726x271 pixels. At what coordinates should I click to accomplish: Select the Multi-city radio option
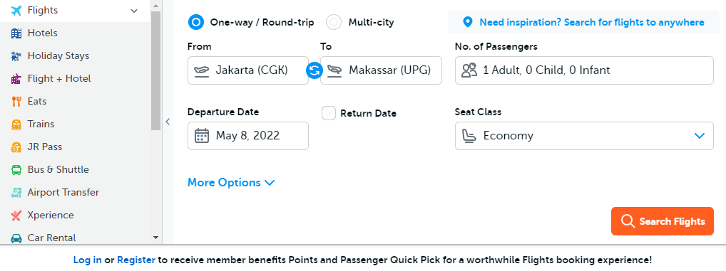click(x=334, y=22)
